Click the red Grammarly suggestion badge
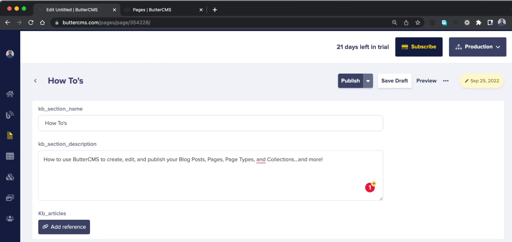The image size is (512, 242). point(370,188)
